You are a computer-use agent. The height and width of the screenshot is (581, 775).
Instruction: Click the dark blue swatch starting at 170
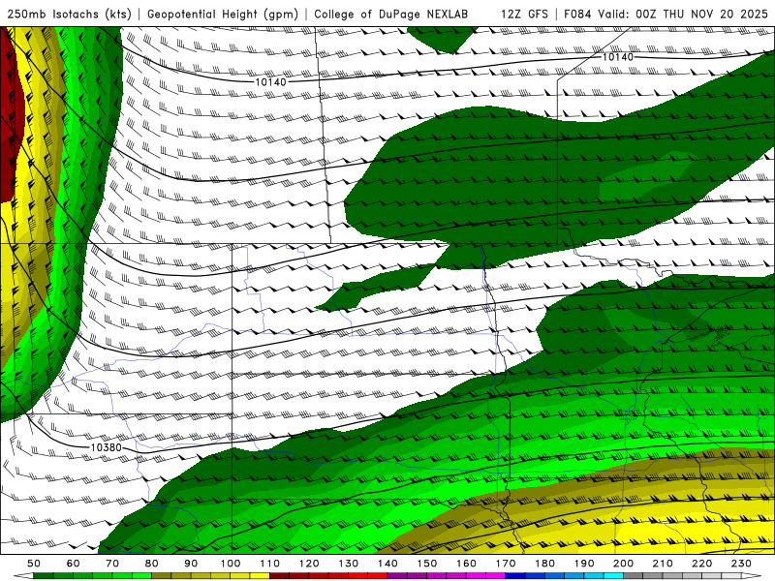[x=515, y=576]
